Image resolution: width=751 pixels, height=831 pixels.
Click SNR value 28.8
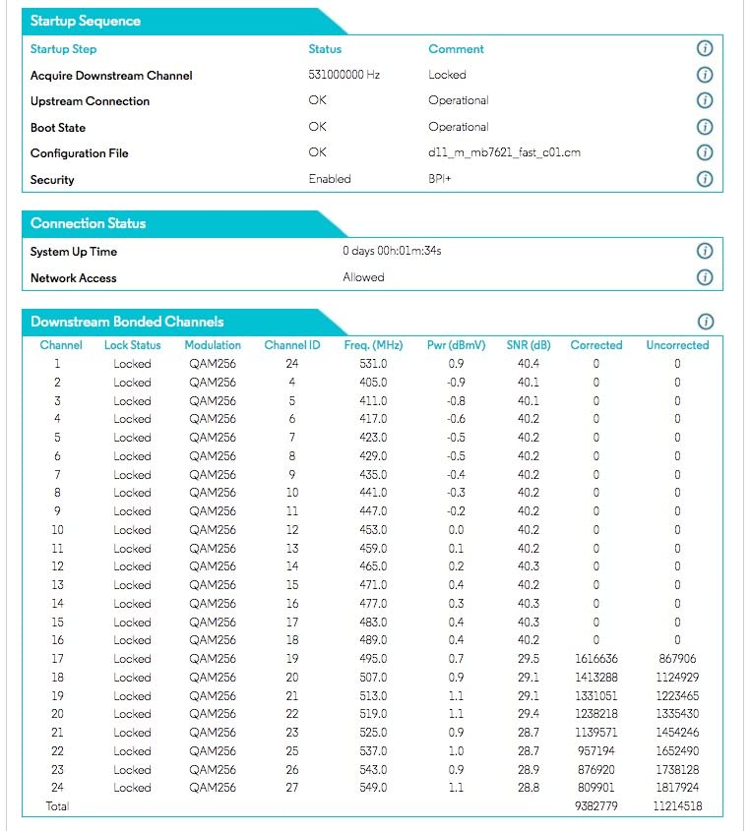529,787
